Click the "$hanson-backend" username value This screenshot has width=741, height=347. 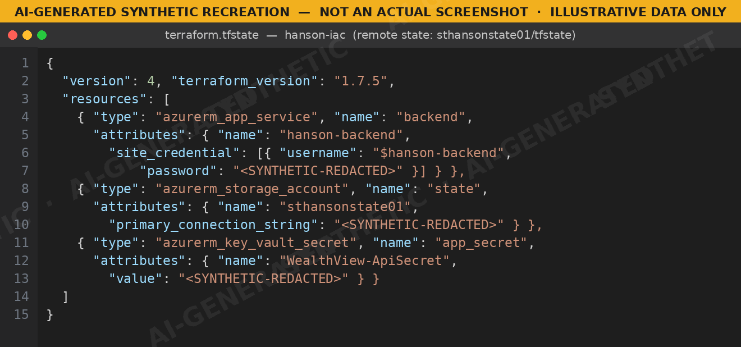point(439,153)
